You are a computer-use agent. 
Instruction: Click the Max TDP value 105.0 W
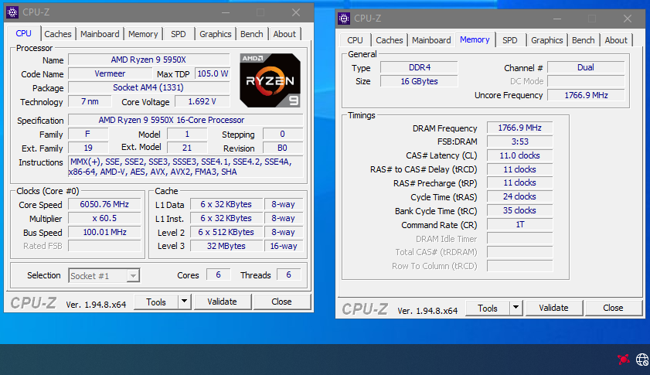[x=213, y=73]
